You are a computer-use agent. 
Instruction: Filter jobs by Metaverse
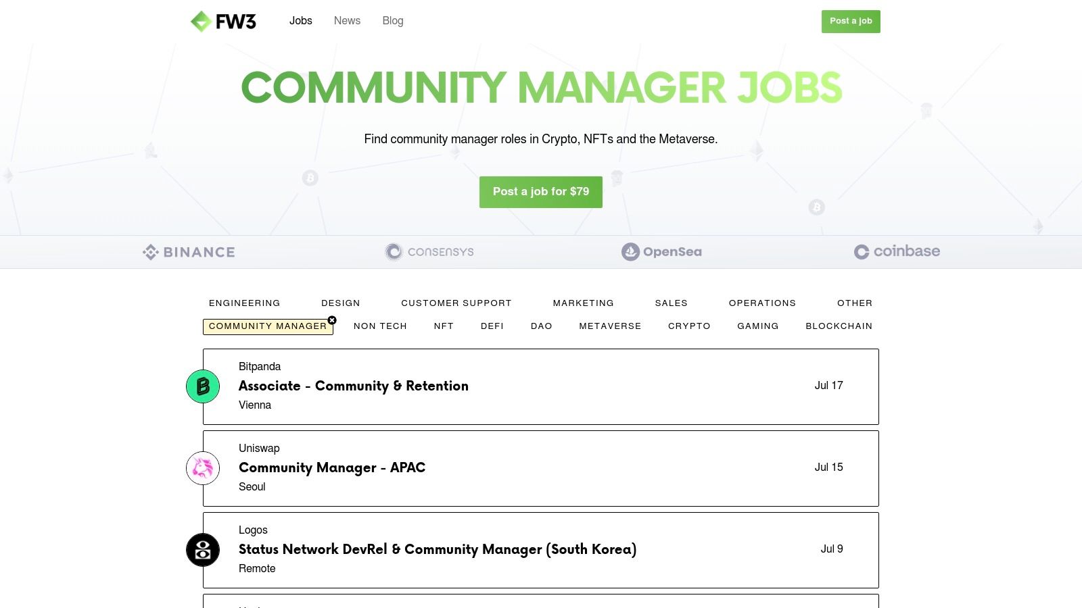coord(610,326)
